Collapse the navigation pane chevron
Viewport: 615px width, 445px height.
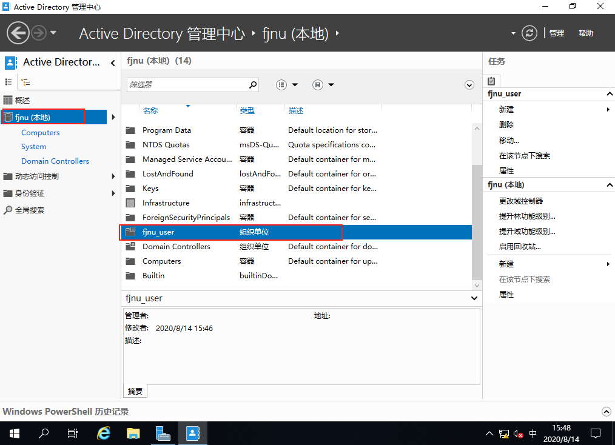coord(113,62)
